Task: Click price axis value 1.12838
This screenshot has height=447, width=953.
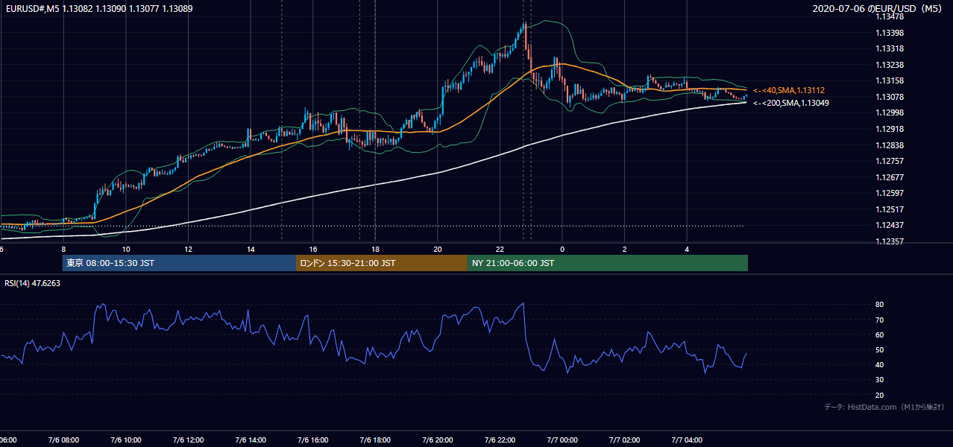Action: tap(890, 145)
